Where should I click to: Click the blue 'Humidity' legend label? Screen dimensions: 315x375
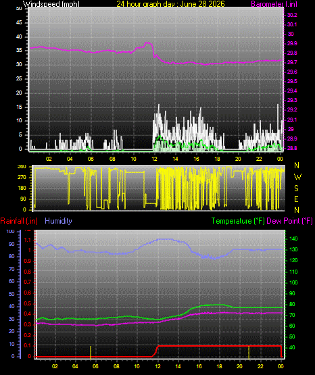point(58,221)
